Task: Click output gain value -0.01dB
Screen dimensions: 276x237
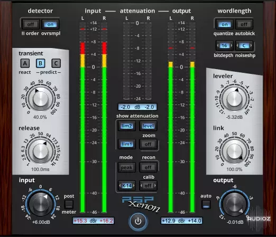Action: (x=235, y=222)
